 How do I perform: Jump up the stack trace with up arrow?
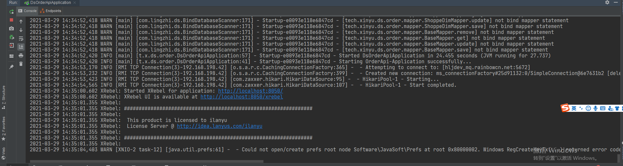21,22
